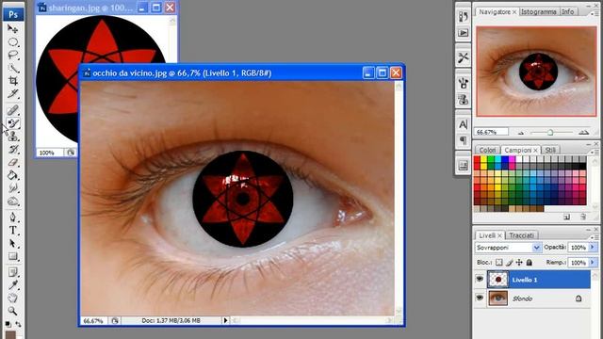Open the Campioni panel options menu
This screenshot has height=339, width=603.
[x=594, y=153]
